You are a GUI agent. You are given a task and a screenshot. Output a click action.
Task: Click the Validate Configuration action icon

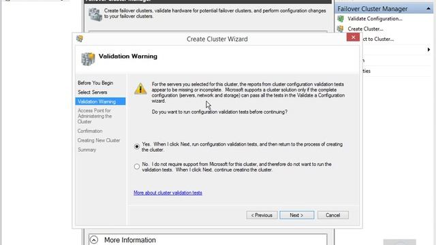coord(341,18)
